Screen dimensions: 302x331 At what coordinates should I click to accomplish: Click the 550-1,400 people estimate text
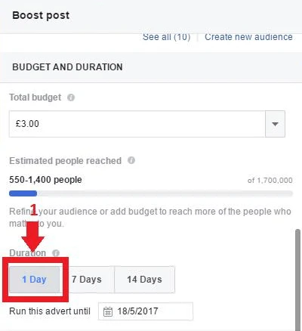pyautogui.click(x=45, y=180)
